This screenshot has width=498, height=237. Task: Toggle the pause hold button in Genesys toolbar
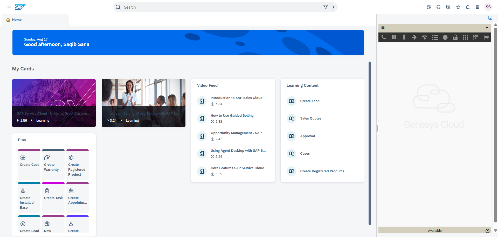click(x=394, y=37)
